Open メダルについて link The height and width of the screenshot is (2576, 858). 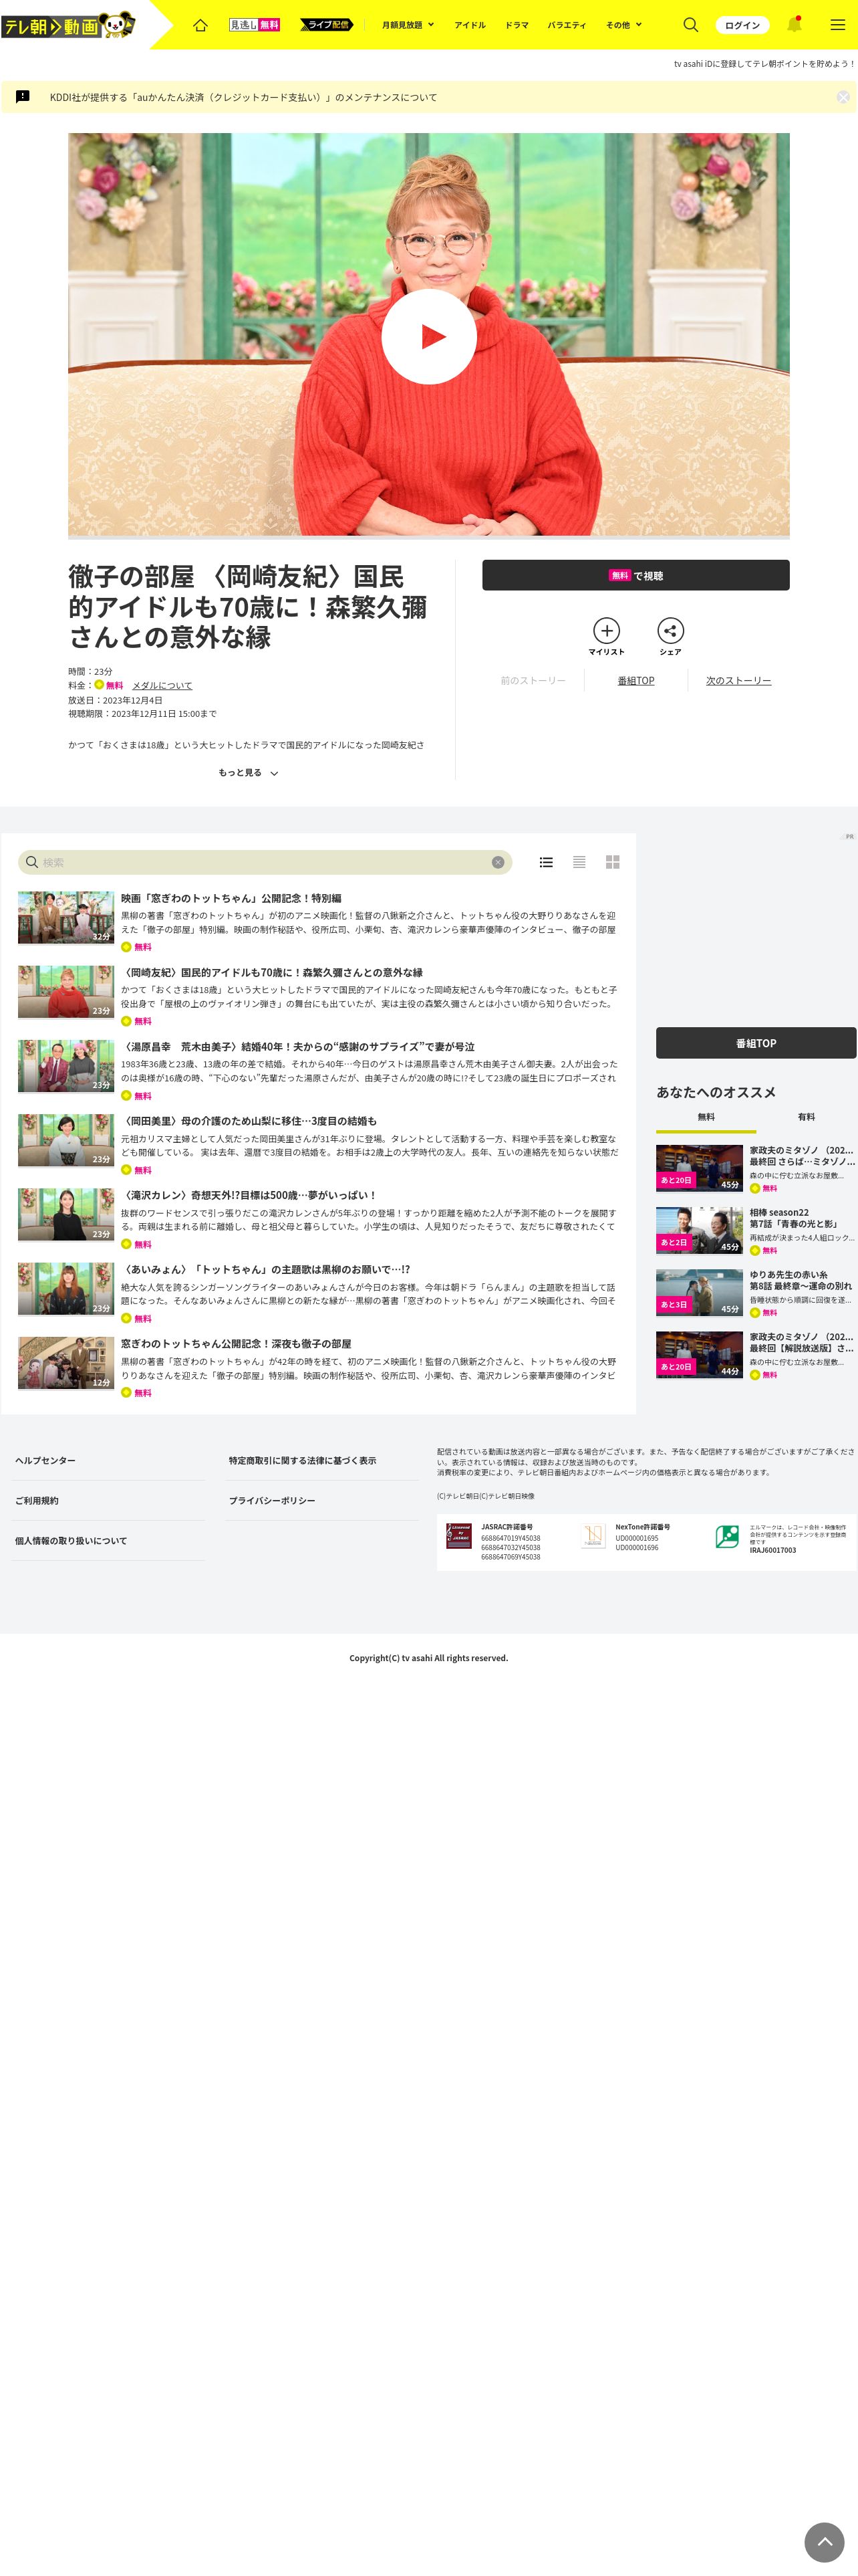point(162,686)
